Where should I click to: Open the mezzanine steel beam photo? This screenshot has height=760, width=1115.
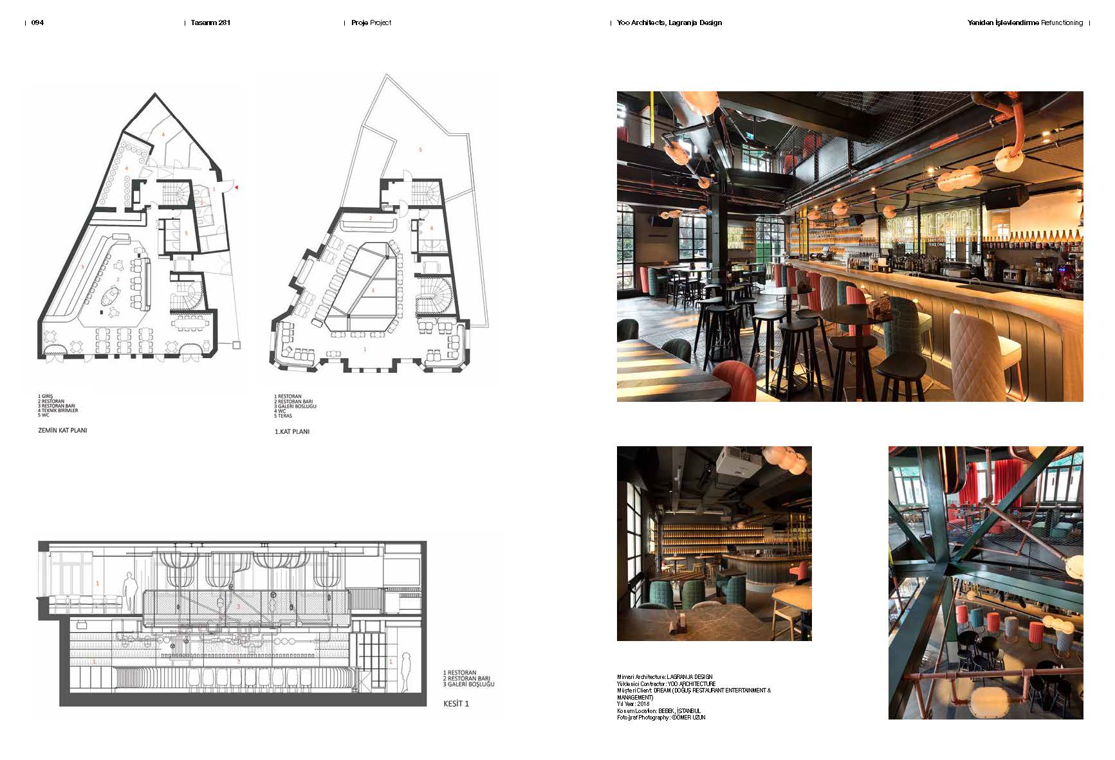pos(985,582)
